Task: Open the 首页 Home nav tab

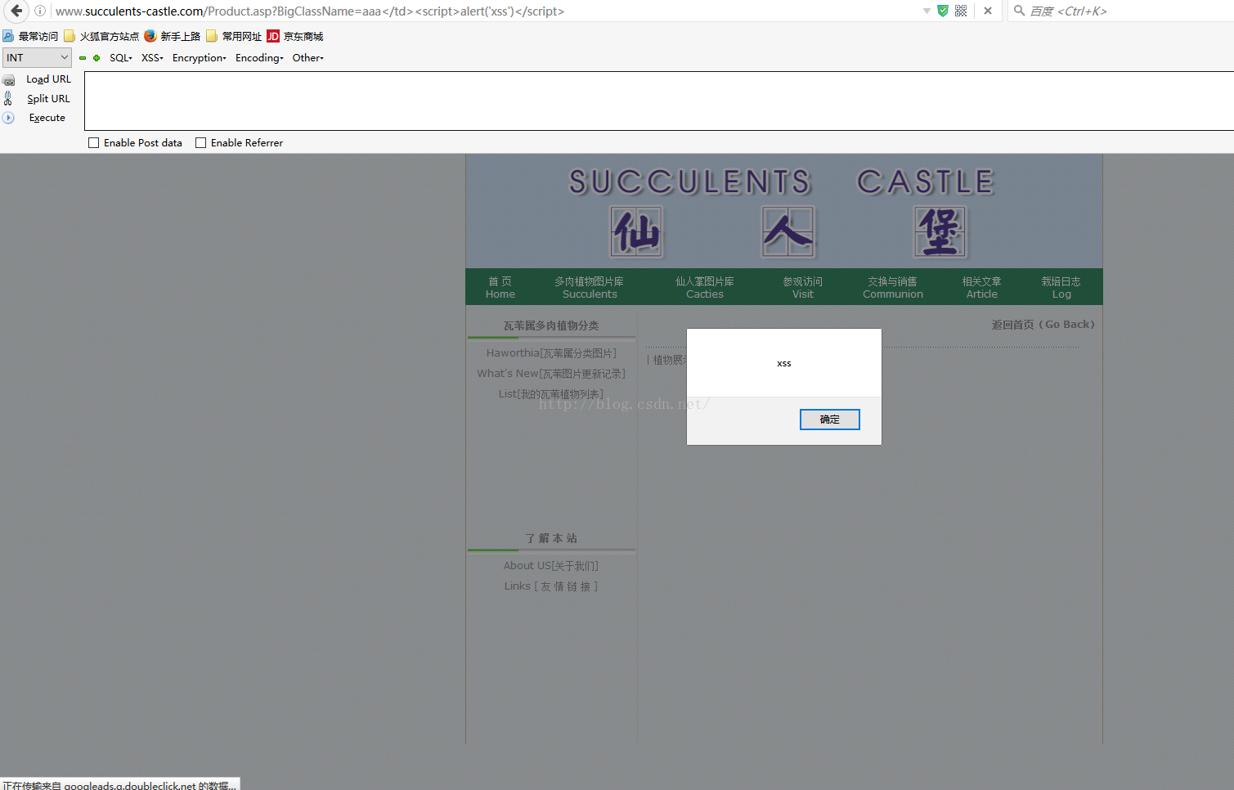Action: [x=500, y=287]
